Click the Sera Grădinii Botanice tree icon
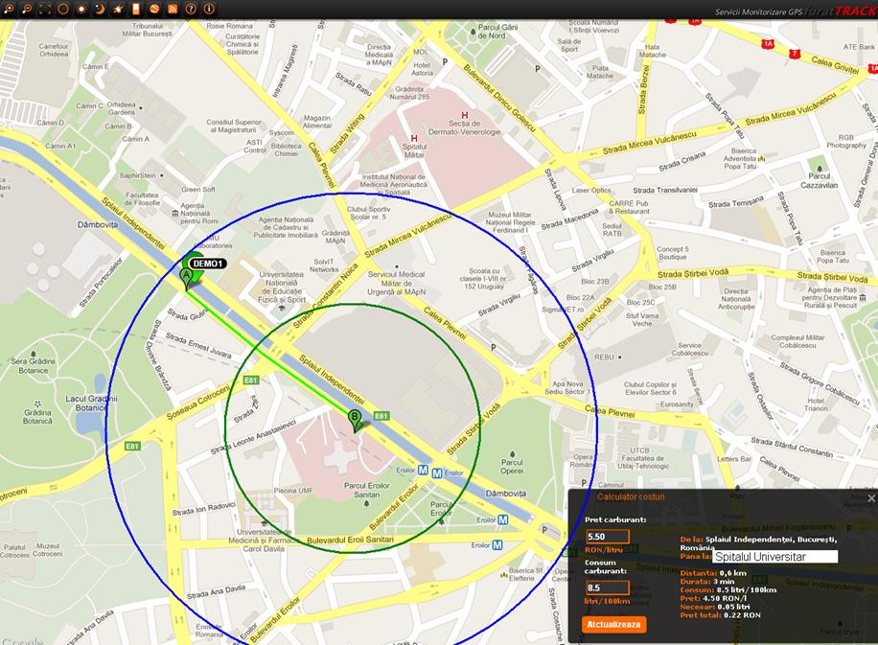The width and height of the screenshot is (878, 645). 33,354
